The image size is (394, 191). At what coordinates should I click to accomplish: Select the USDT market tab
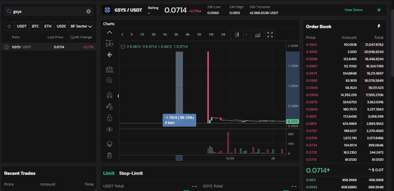tap(22, 26)
